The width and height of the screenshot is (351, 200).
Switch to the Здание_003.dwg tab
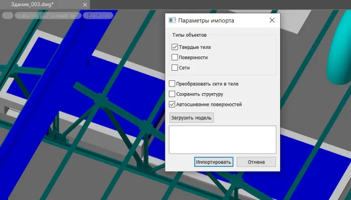[33, 5]
